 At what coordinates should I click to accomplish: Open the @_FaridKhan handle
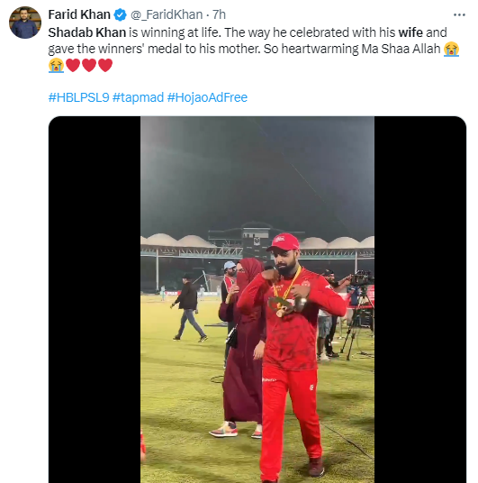167,14
